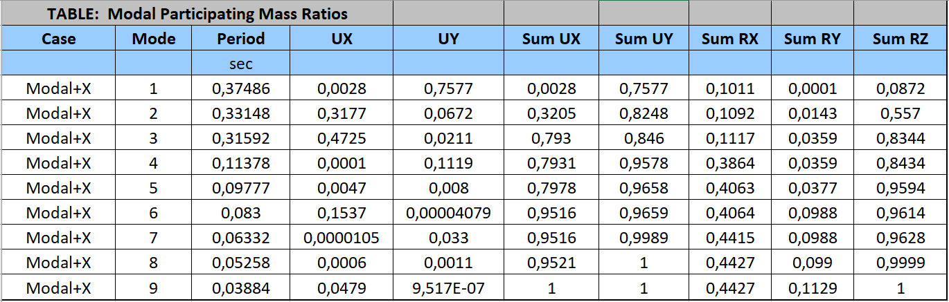
Task: Click Sum RY value 0,1129 in mode 9
Action: pos(812,287)
